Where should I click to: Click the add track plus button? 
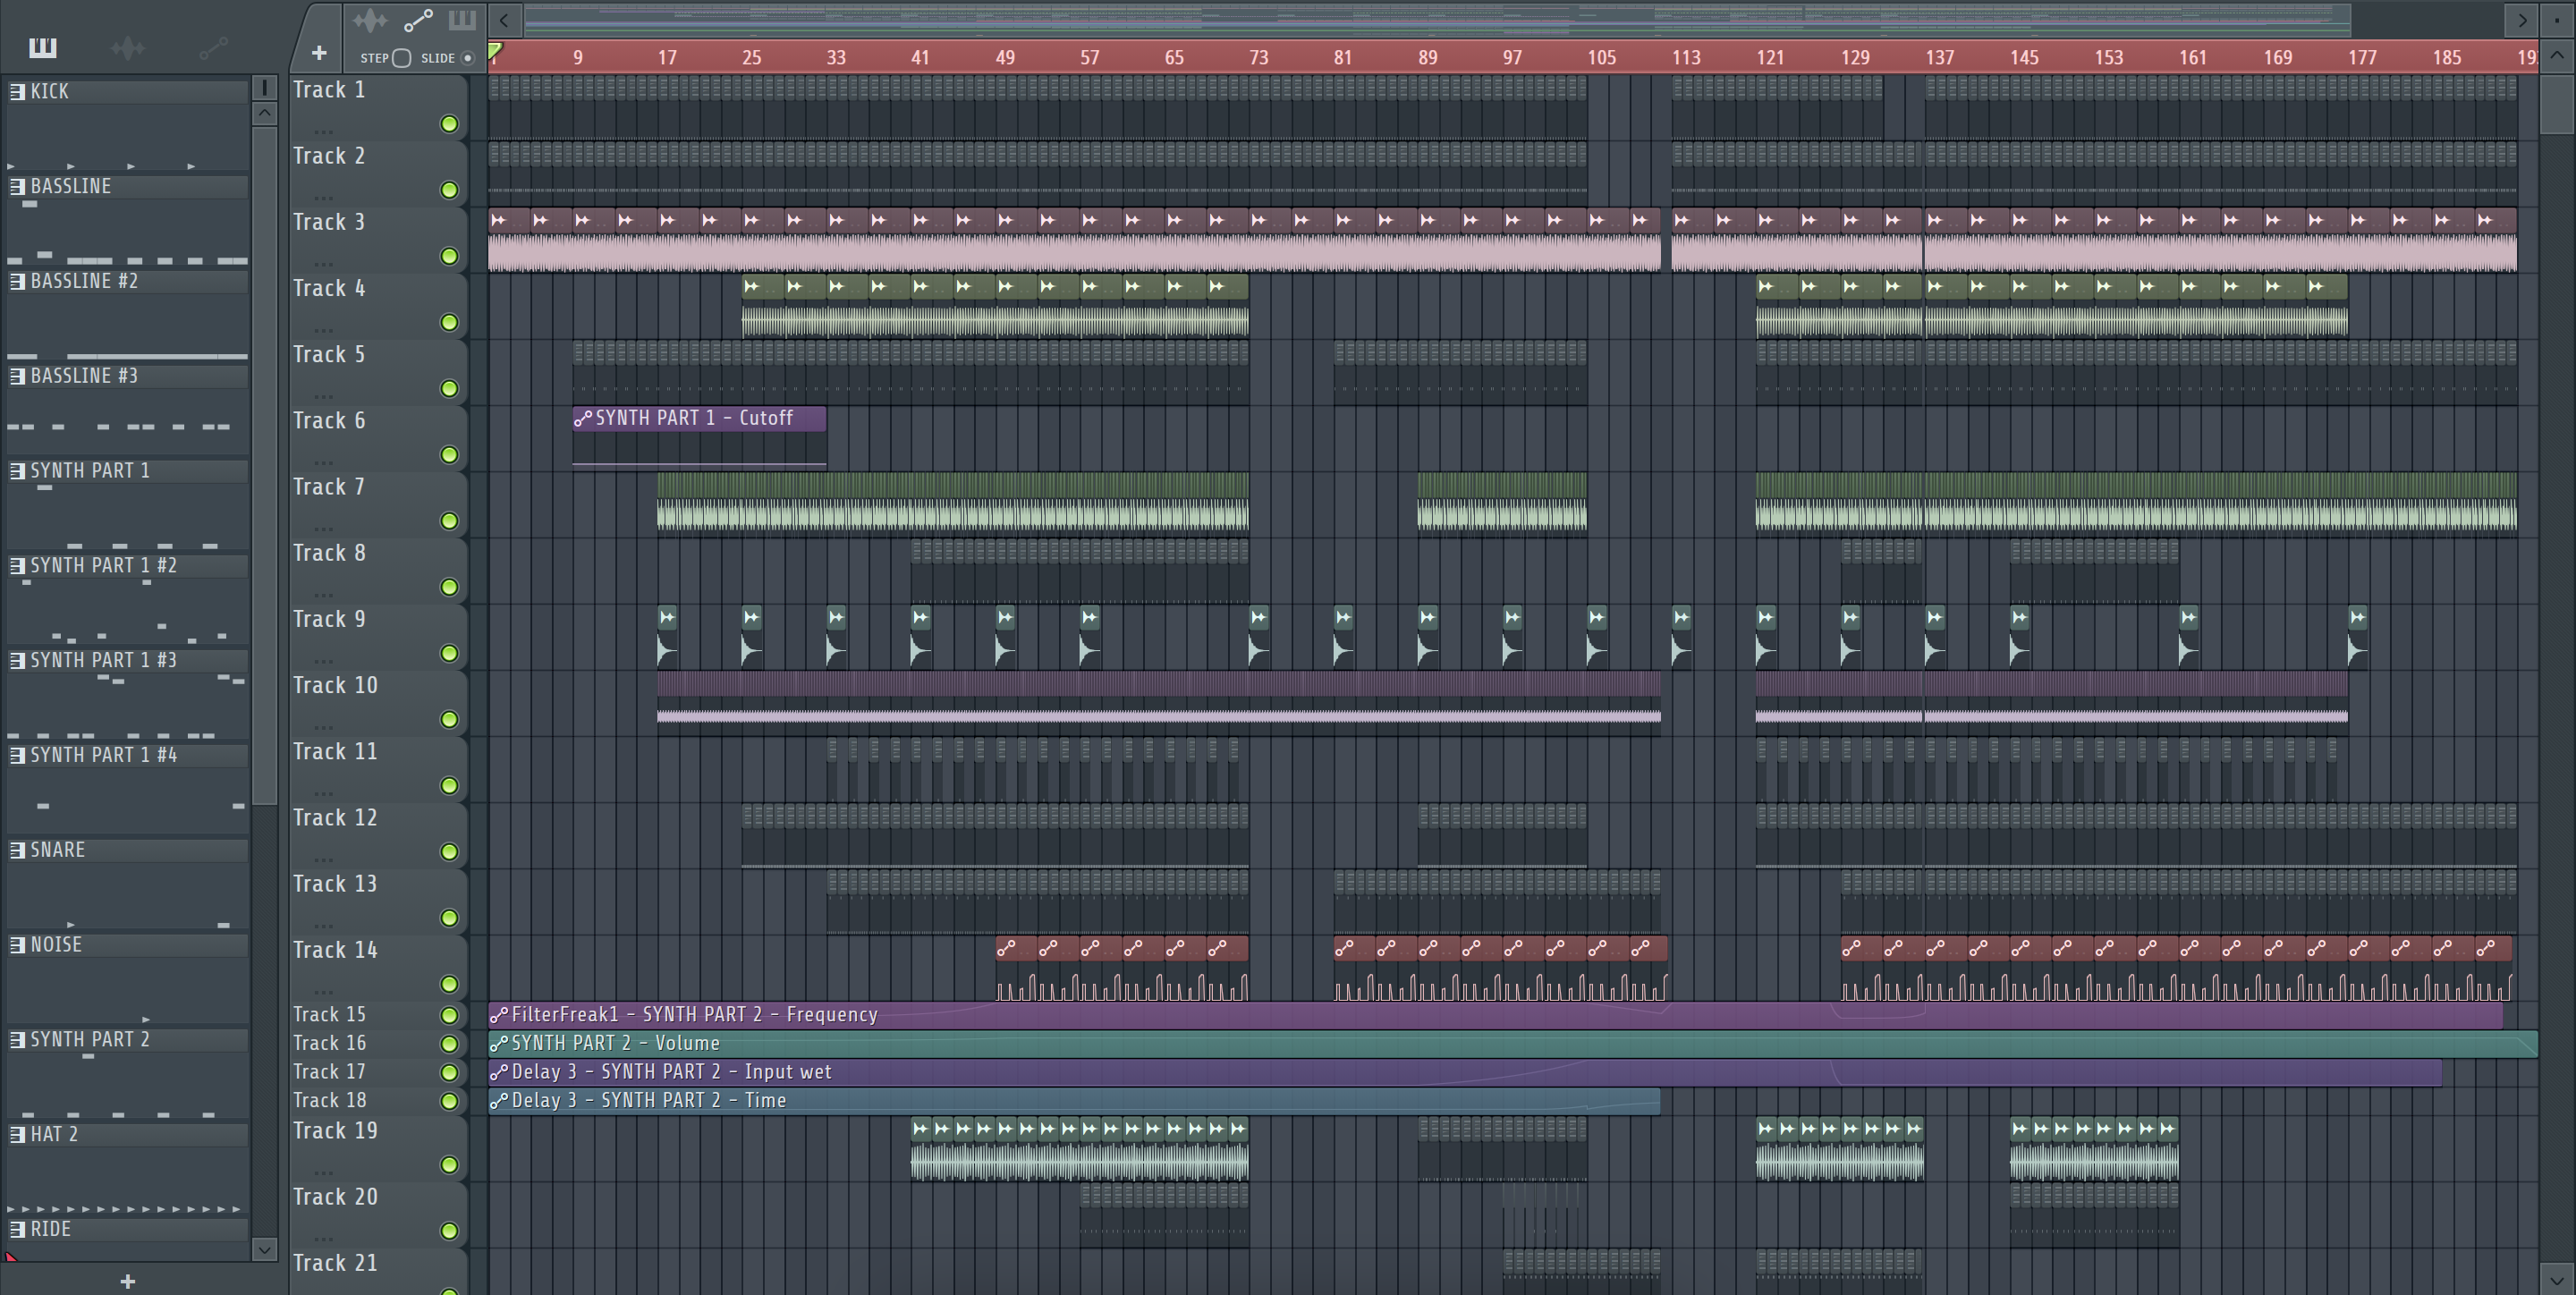pos(319,53)
